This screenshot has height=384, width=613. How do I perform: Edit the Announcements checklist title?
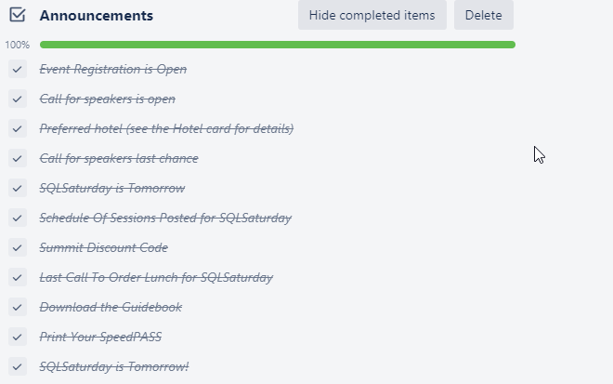(x=97, y=16)
